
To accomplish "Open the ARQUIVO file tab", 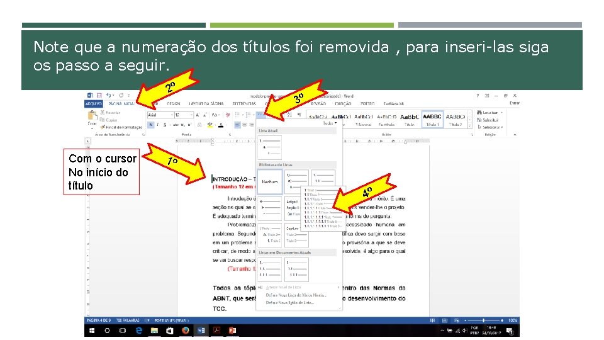I will 94,104.
